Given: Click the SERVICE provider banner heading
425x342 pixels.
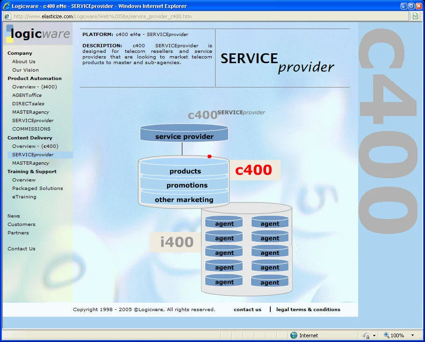Looking at the screenshot, I should coord(277,63).
